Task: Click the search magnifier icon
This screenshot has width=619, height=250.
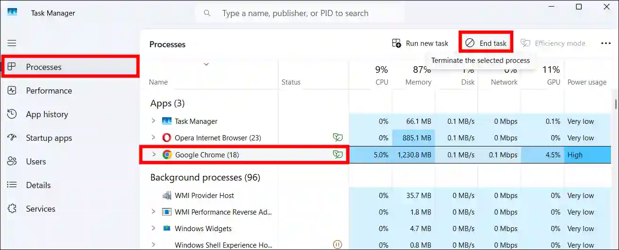Action: point(207,13)
